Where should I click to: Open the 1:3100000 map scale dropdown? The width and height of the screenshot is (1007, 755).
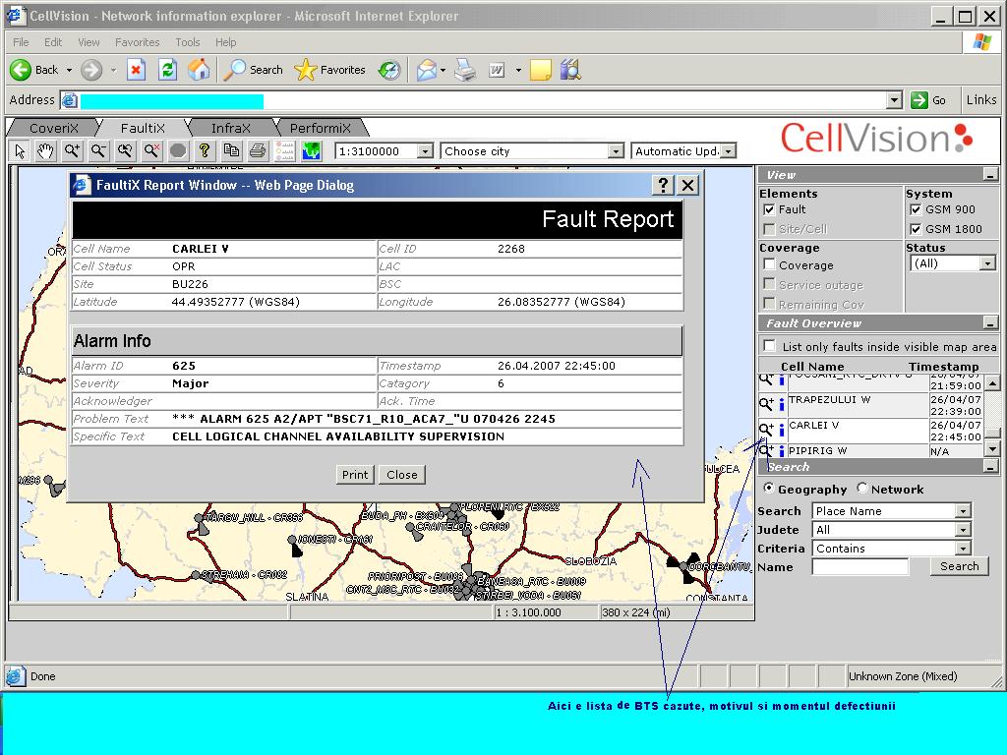pyautogui.click(x=425, y=151)
